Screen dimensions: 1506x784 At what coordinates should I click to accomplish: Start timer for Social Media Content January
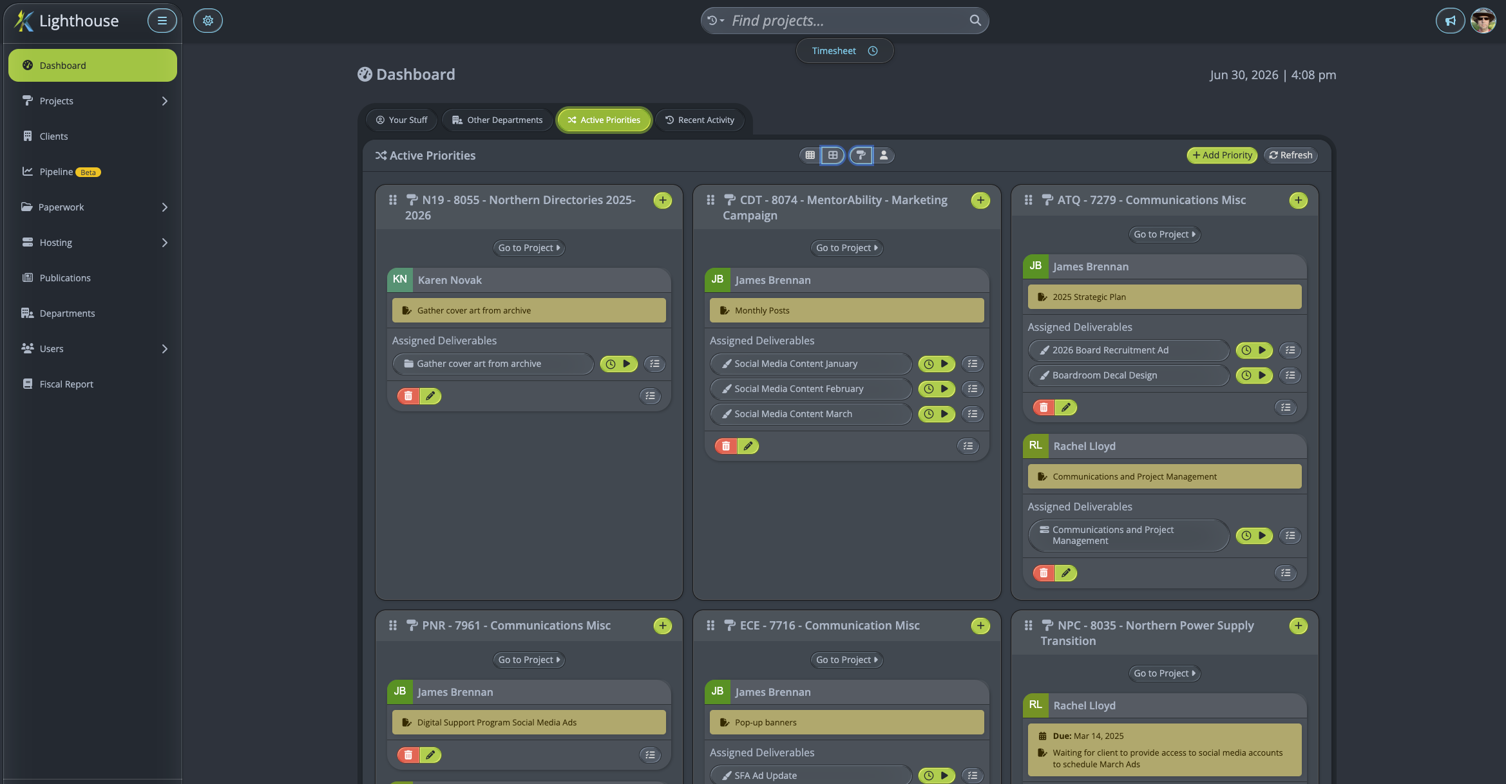point(937,364)
